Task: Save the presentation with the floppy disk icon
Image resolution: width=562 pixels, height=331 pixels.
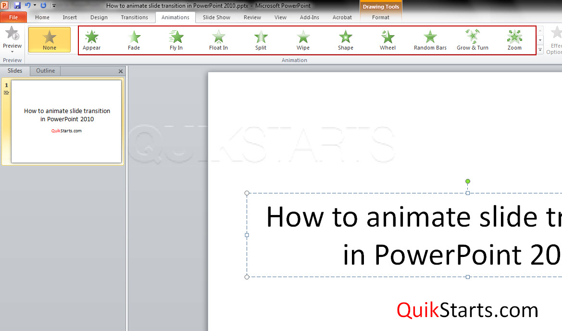Action: tap(17, 5)
